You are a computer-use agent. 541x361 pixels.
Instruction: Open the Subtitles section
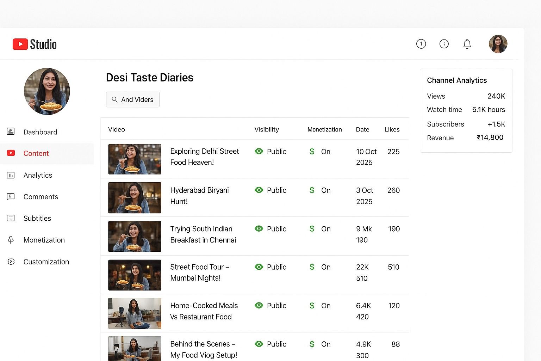click(37, 218)
